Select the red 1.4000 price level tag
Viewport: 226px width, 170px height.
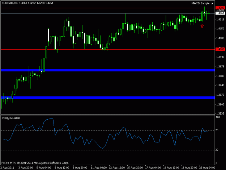tap(220, 49)
